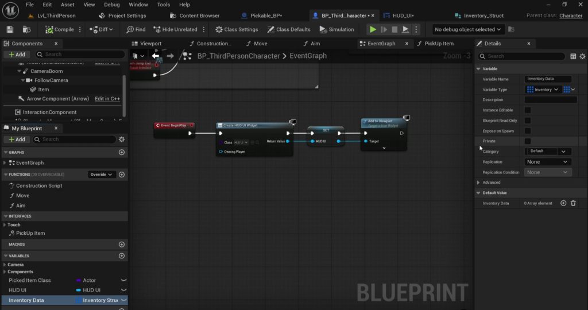Open My Blueprint settings gear
588x310 pixels.
[x=122, y=139]
